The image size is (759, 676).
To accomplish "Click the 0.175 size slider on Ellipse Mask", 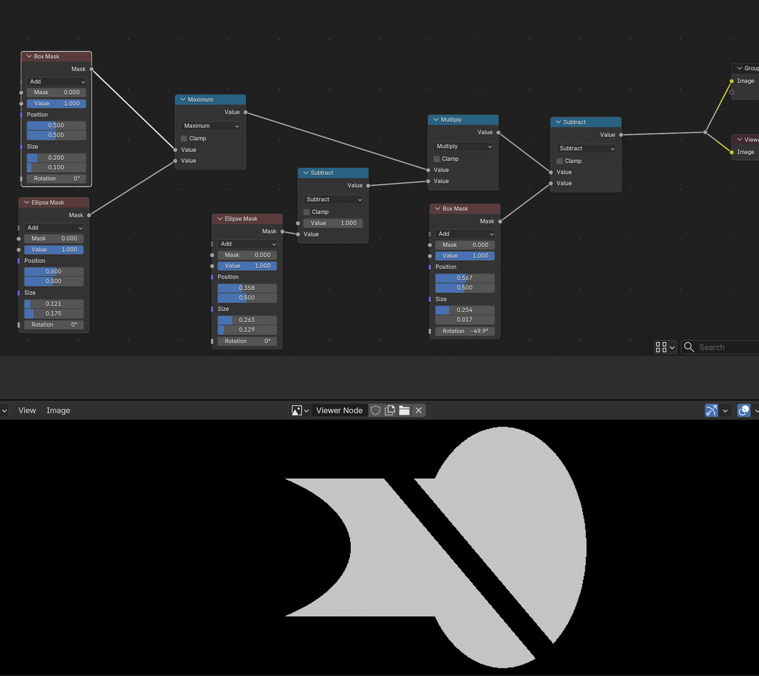I will coord(54,313).
